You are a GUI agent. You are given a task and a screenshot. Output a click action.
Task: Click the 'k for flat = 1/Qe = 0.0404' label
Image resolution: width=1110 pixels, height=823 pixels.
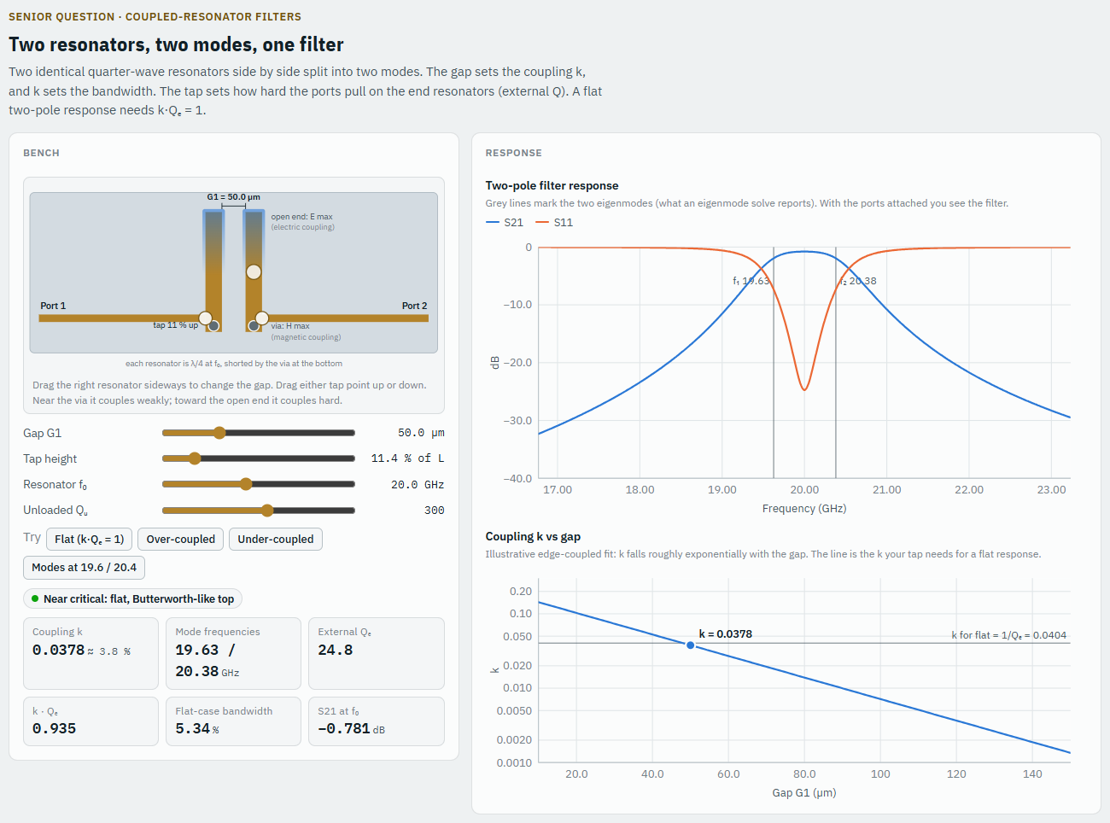[x=1009, y=635]
